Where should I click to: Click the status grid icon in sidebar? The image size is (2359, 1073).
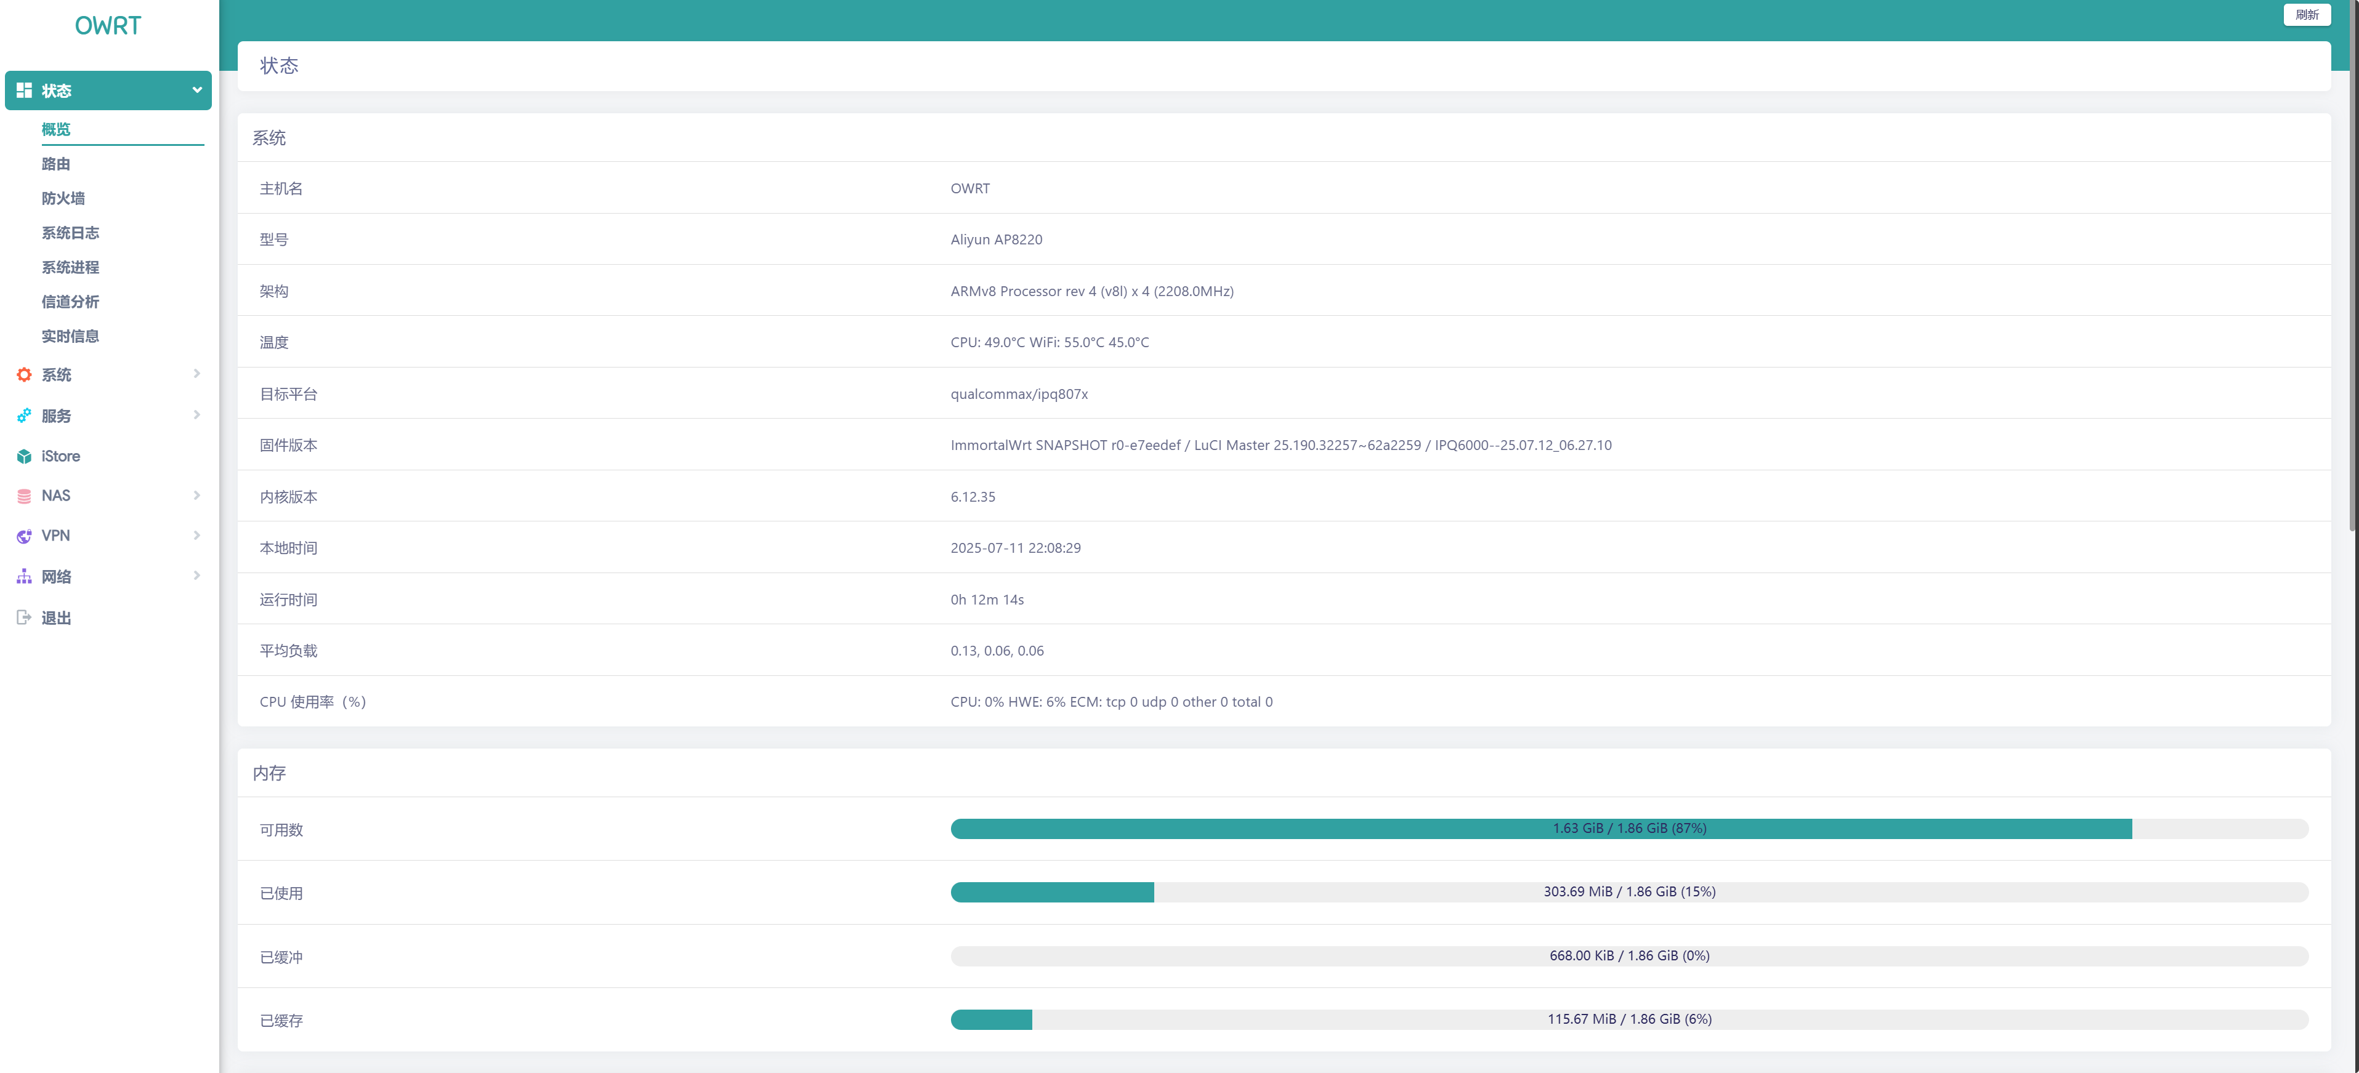click(x=24, y=90)
